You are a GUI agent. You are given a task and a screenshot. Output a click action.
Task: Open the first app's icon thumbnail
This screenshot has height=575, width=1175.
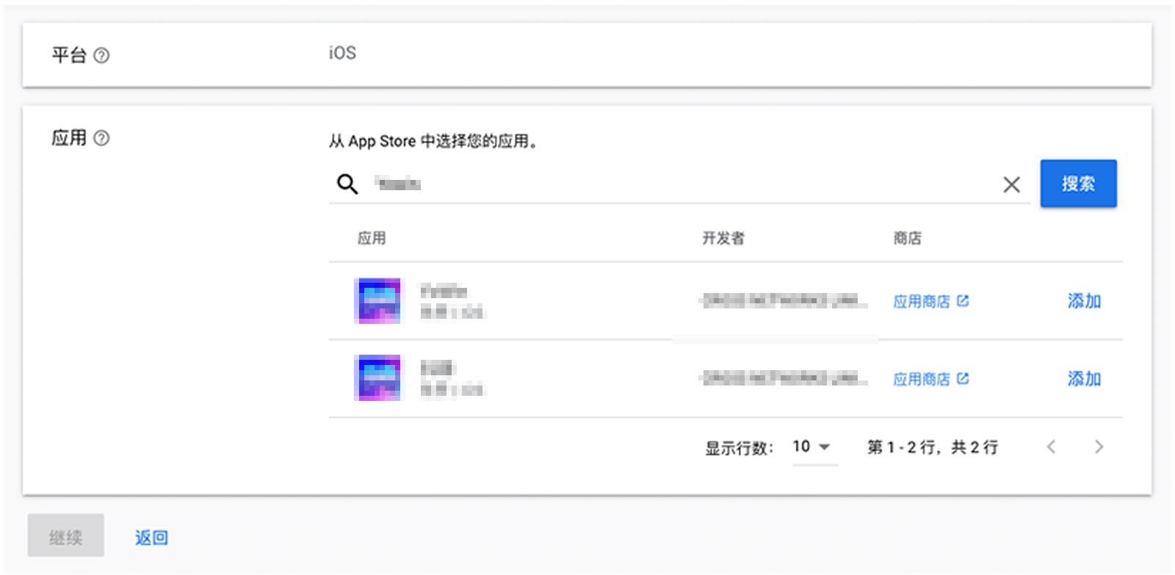tap(378, 300)
